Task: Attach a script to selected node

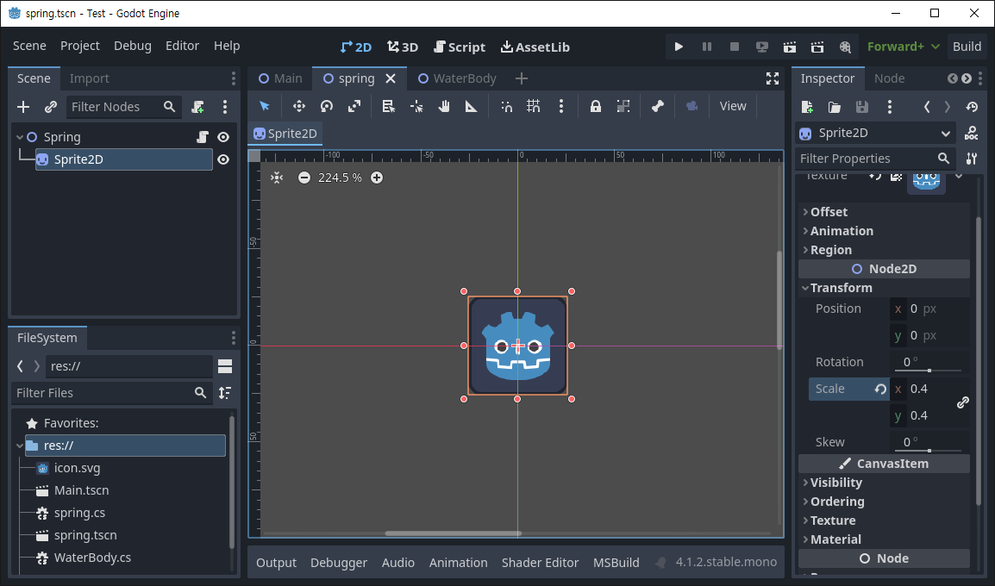Action: tap(198, 107)
